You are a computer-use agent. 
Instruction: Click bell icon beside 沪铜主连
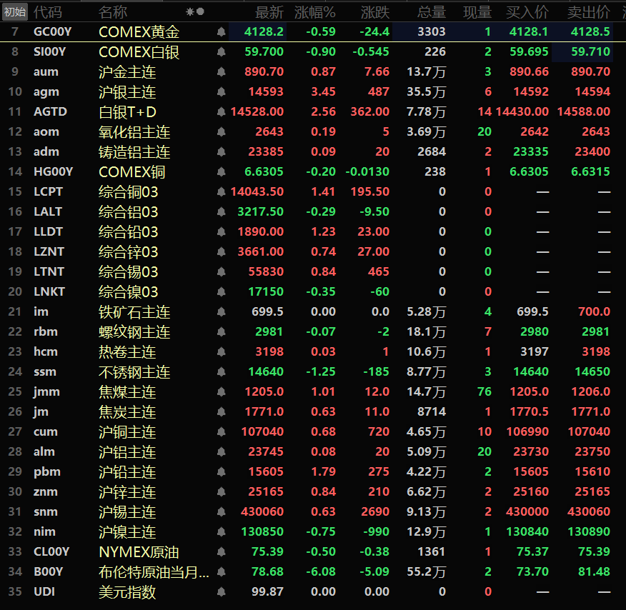coord(222,431)
